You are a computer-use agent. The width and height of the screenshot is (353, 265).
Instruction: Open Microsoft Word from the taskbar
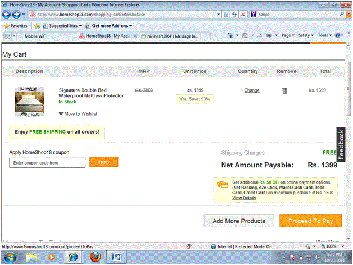click(x=117, y=257)
